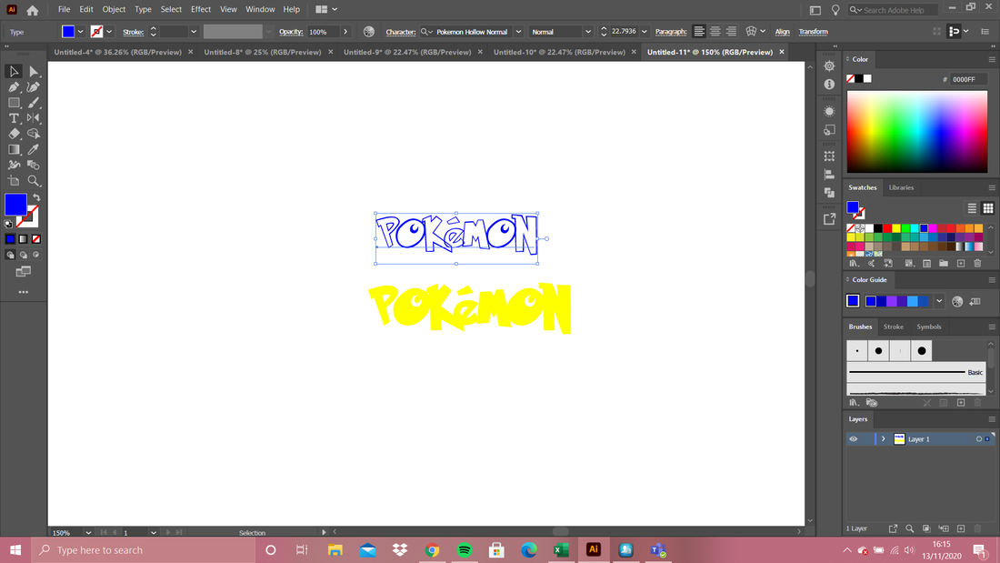Choose the Pen tool

click(14, 86)
